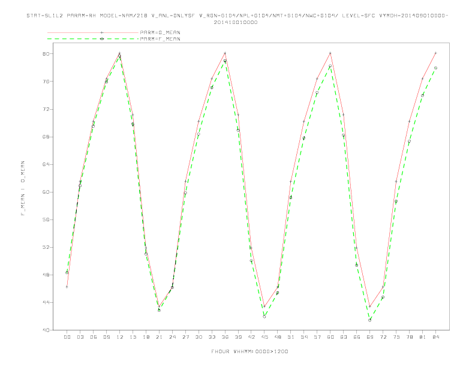Click the y-axis tick value 52
475x367 pixels.
coord(47,247)
